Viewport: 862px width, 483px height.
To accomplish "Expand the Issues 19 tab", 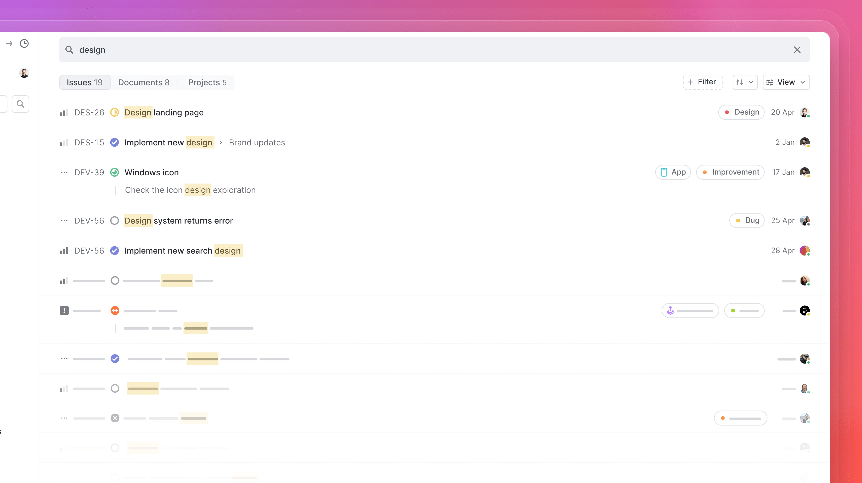I will [85, 82].
